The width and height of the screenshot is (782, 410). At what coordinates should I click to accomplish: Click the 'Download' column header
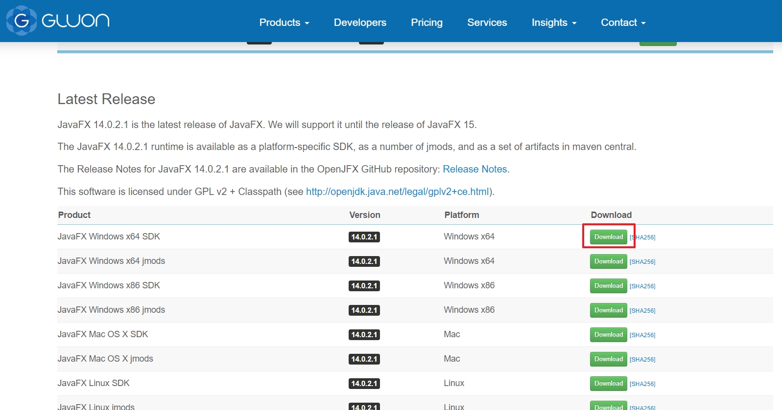pyautogui.click(x=611, y=215)
